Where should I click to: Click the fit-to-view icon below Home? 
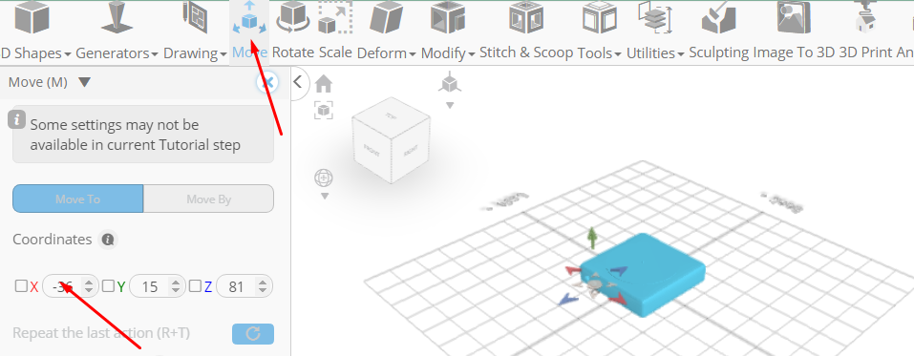(324, 110)
